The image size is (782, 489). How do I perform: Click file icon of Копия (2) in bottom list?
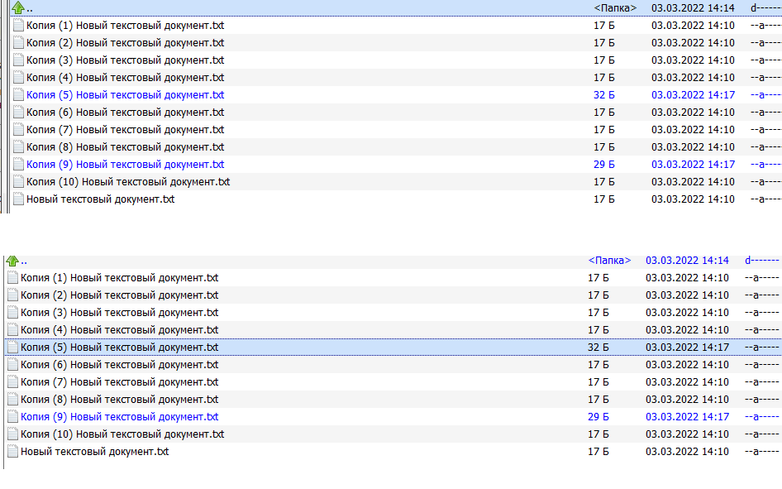(x=12, y=295)
